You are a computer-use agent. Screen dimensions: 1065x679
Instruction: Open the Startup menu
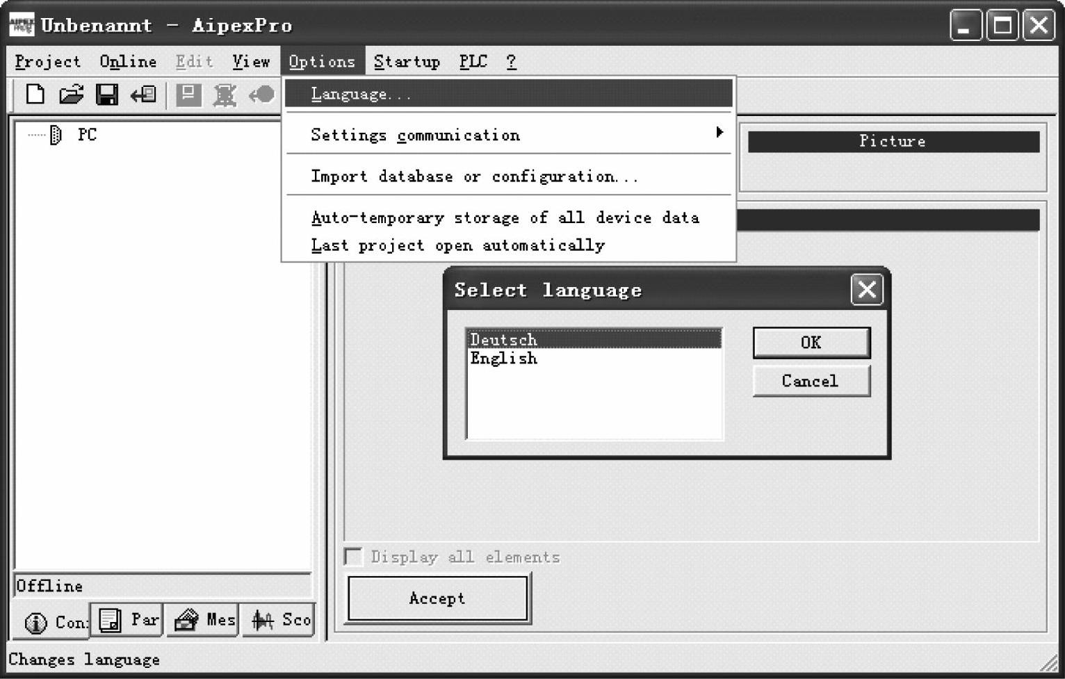coord(407,62)
